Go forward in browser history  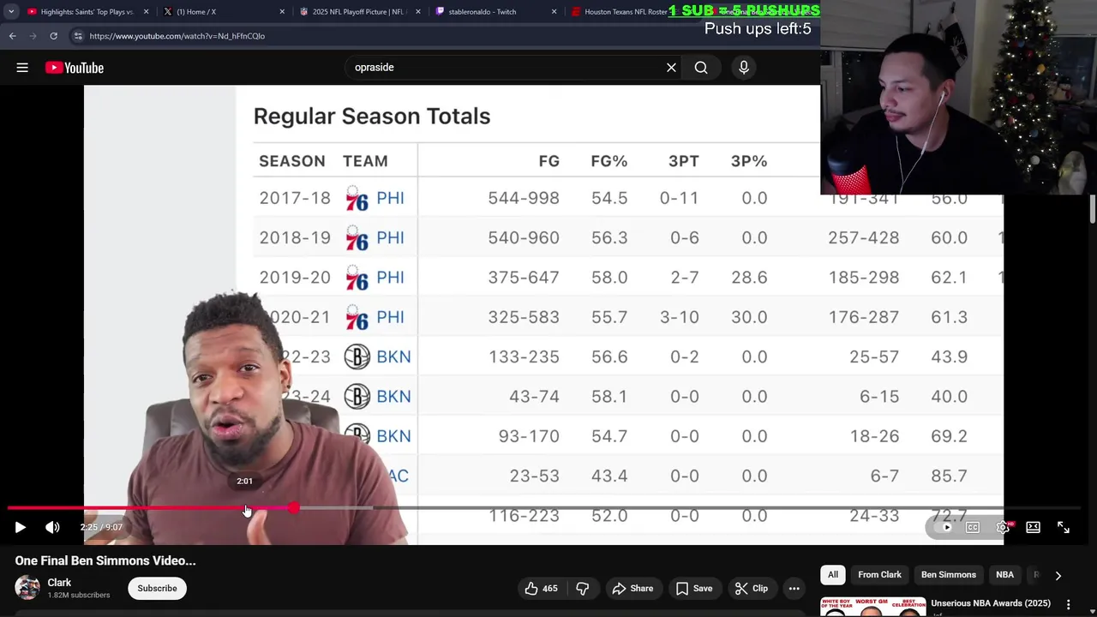[x=33, y=36]
